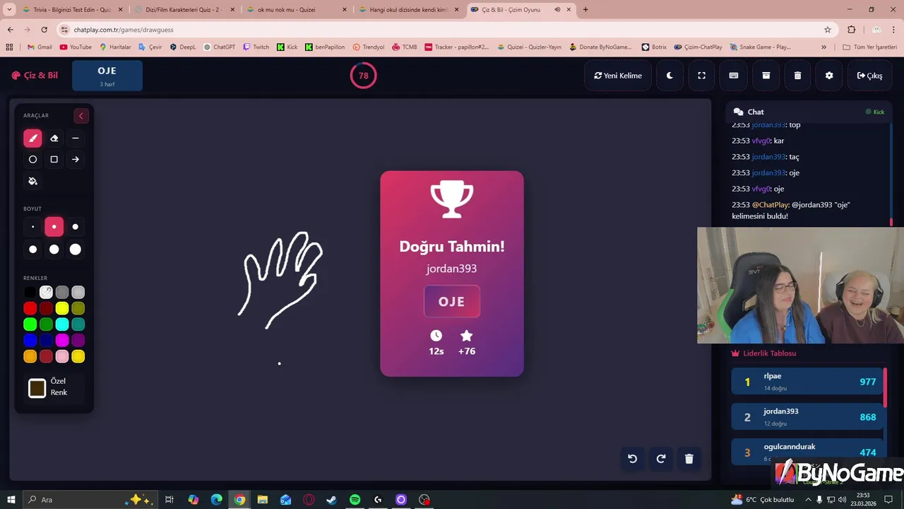Click the Çiz & Bil palette logo
The height and width of the screenshot is (509, 904).
click(35, 75)
